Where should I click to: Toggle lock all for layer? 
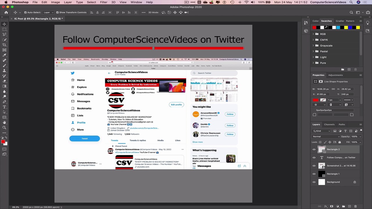tap(339, 142)
